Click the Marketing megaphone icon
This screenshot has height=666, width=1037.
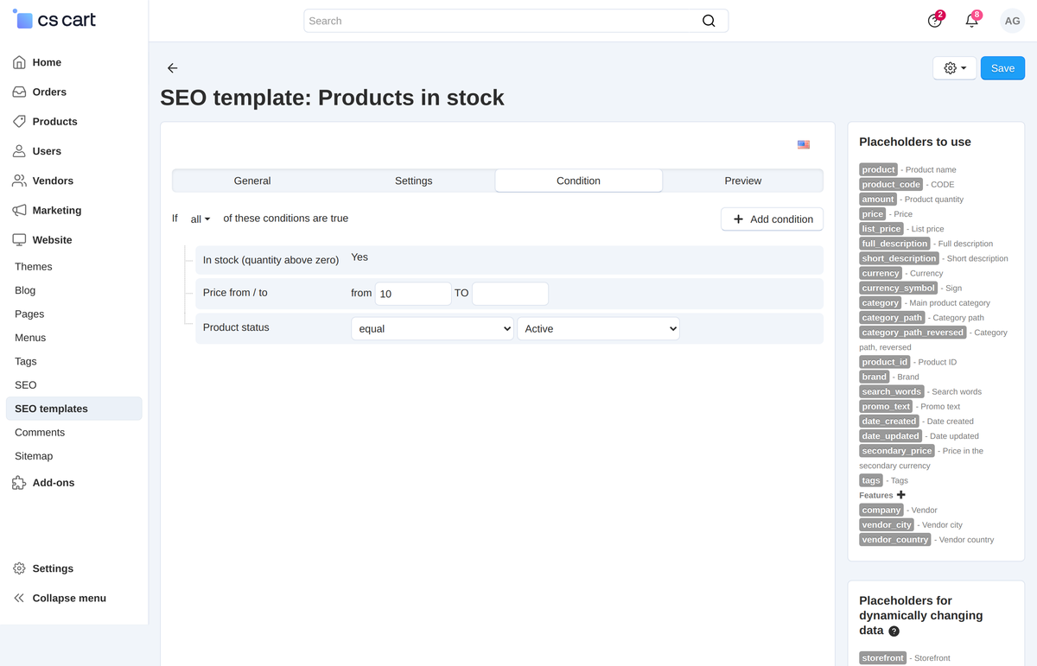pyautogui.click(x=19, y=210)
